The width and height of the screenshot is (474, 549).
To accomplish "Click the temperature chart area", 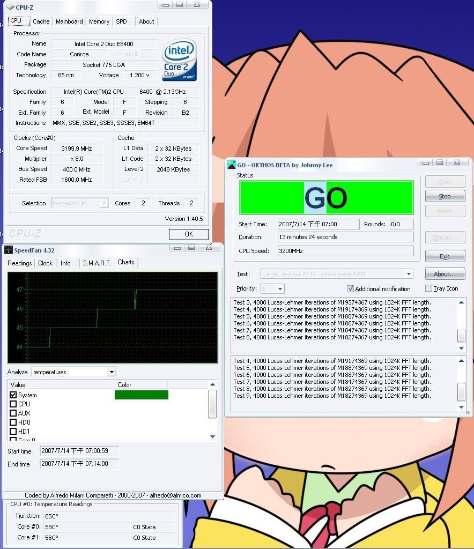I will [113, 317].
